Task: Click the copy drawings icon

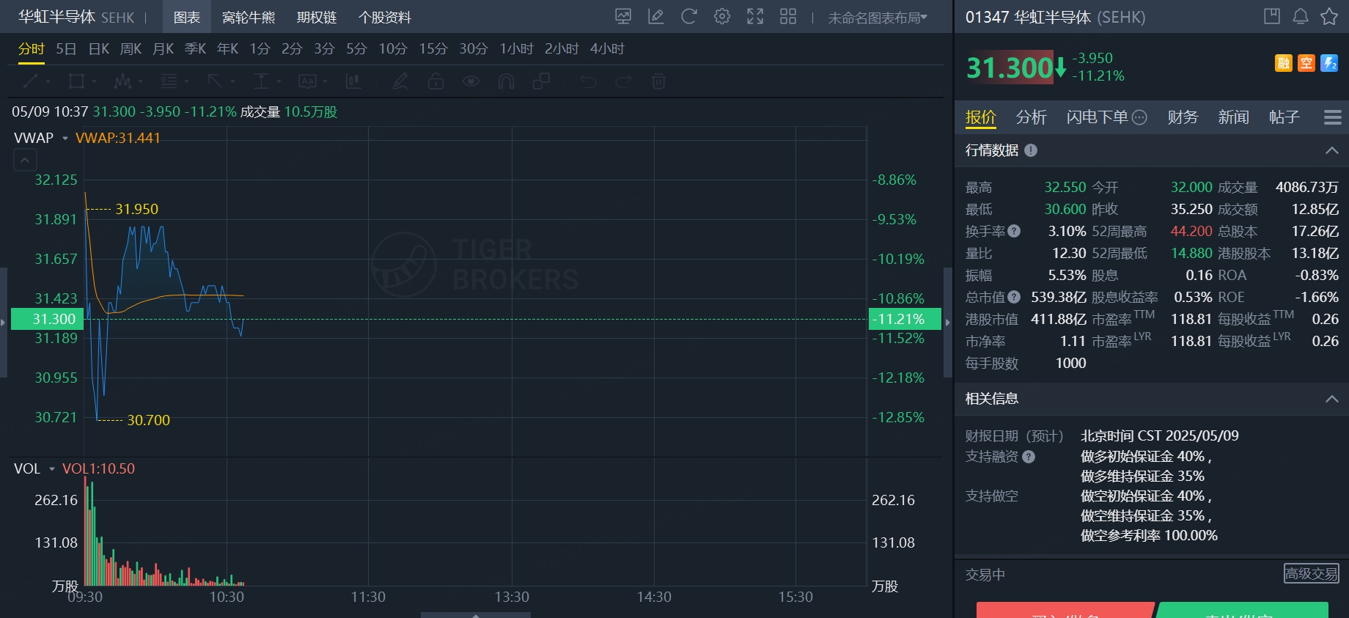Action: (541, 81)
